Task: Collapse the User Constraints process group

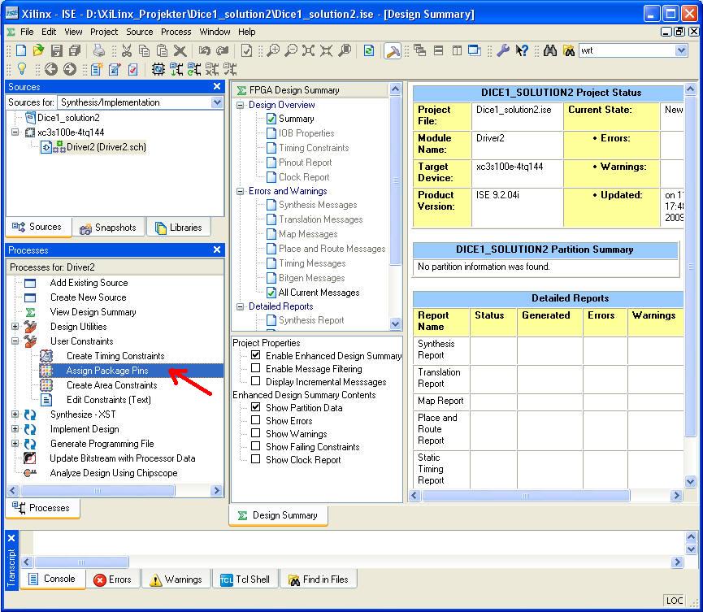Action: pyautogui.click(x=15, y=341)
